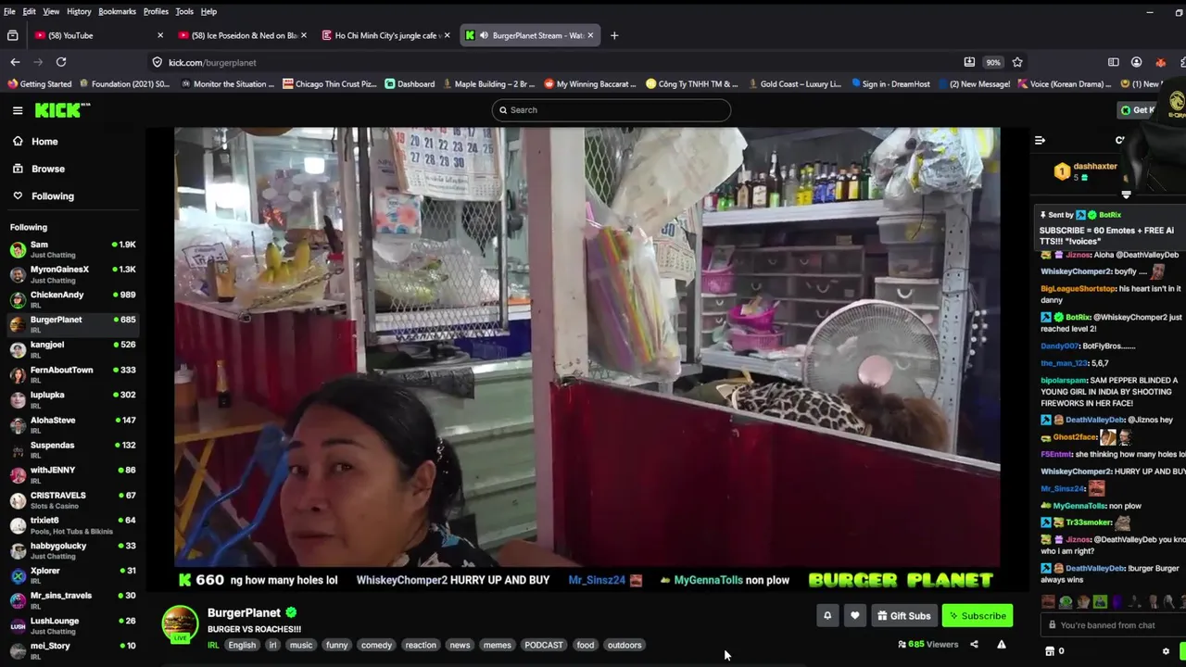The width and height of the screenshot is (1186, 667).
Task: Click the English language tag
Action: pyautogui.click(x=242, y=645)
